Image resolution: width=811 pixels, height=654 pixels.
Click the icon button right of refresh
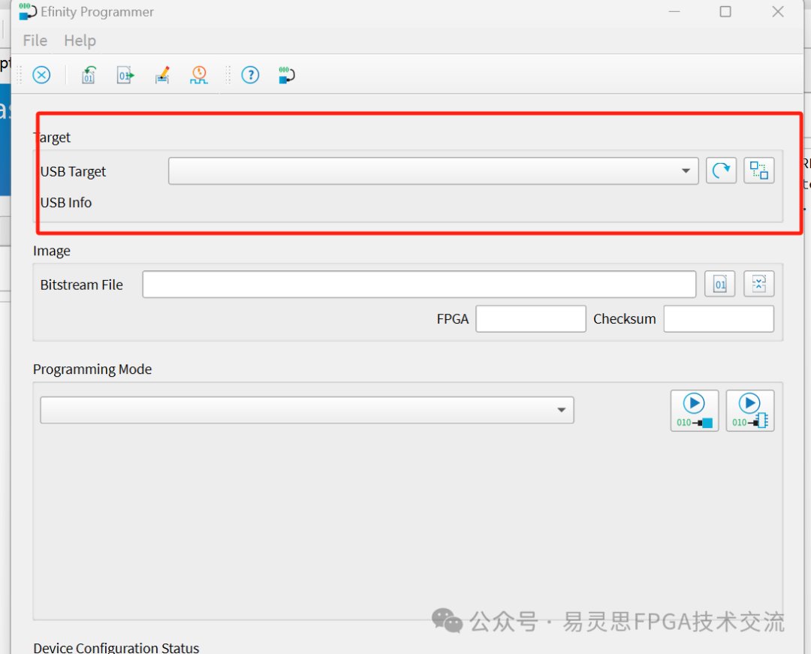(758, 170)
